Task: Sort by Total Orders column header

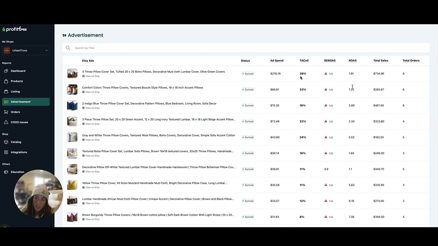Action: (x=411, y=61)
